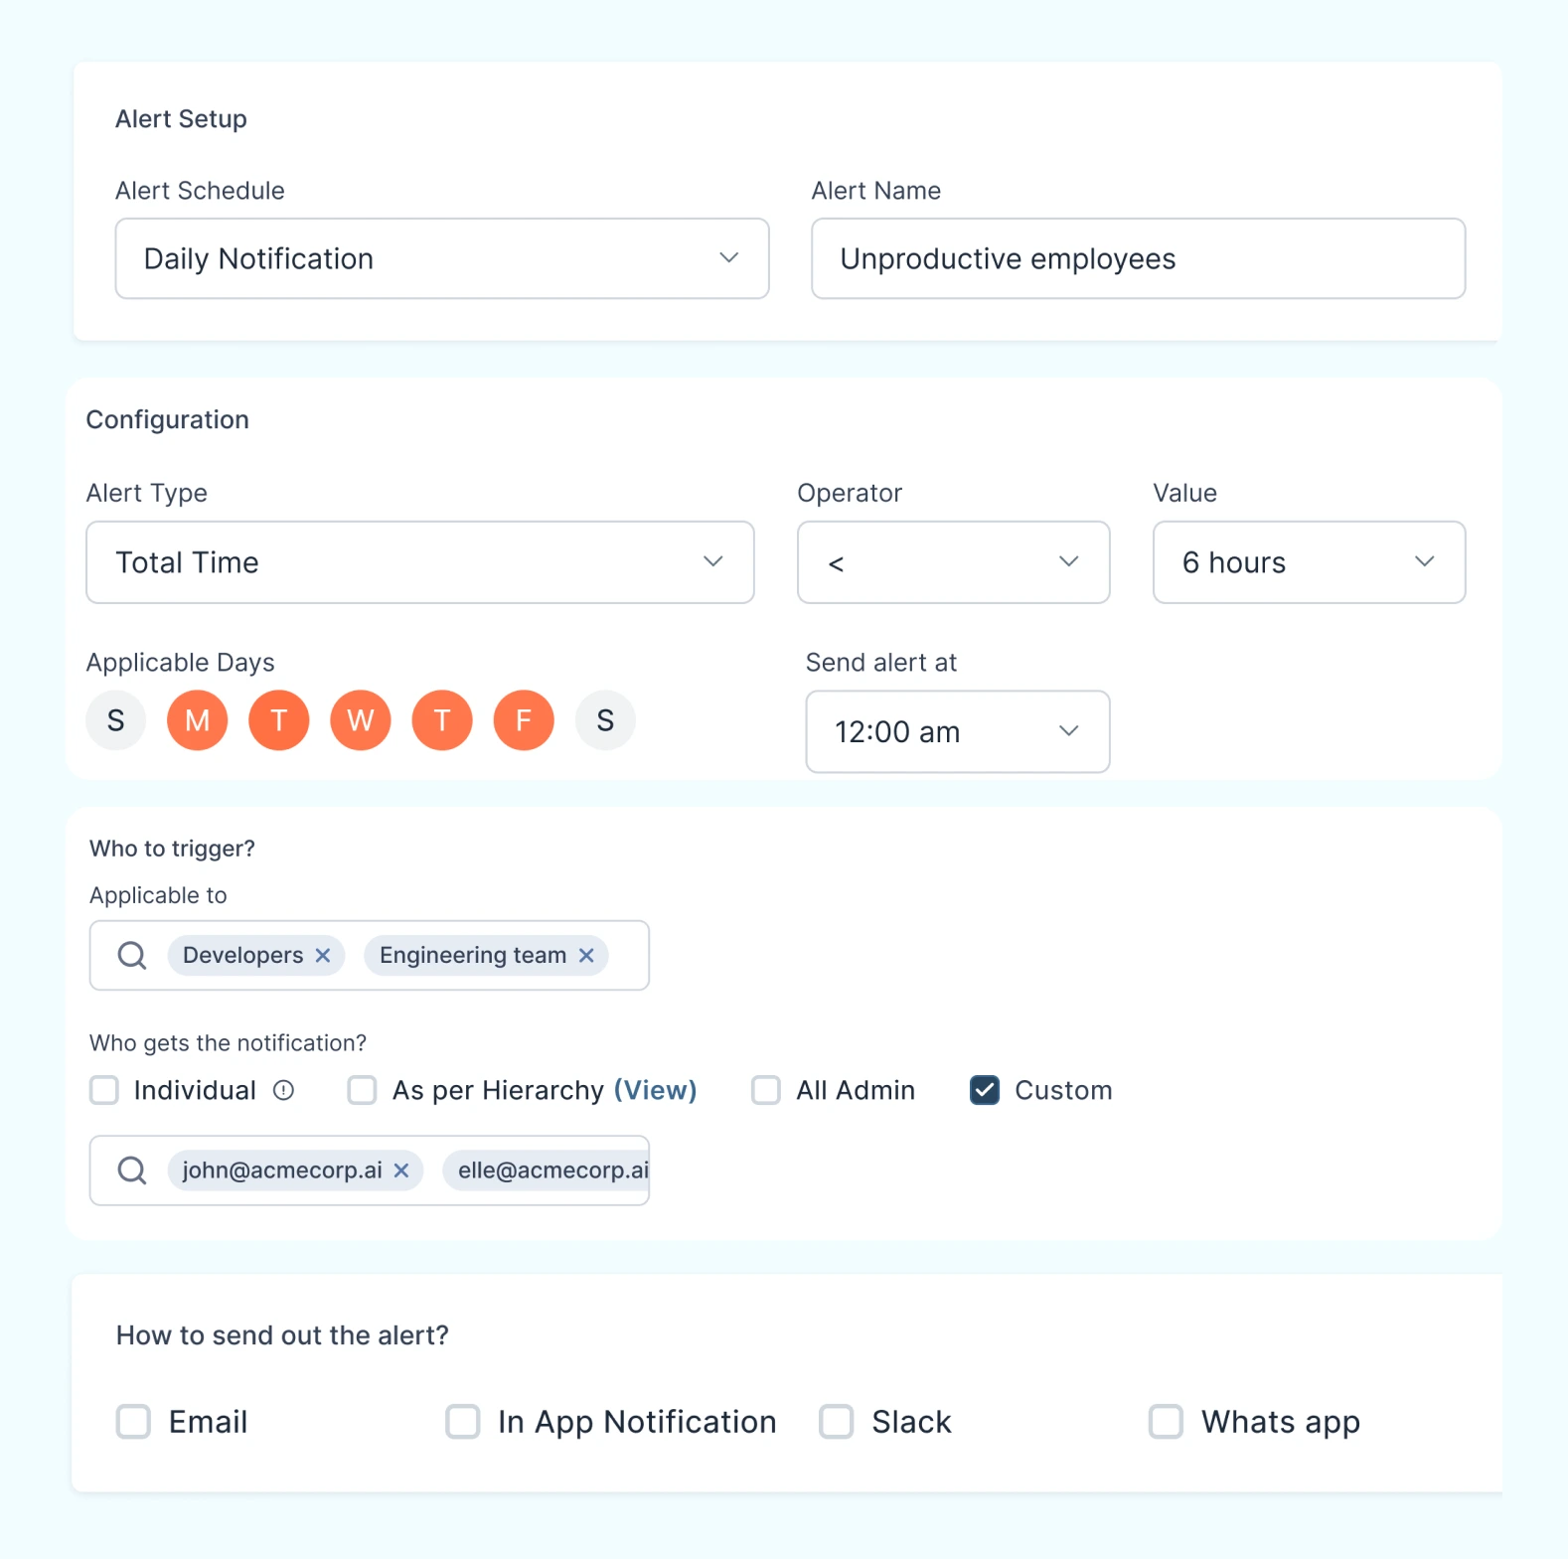Remove the Engineering team tag
Image resolution: width=1568 pixels, height=1559 pixels.
click(x=586, y=955)
